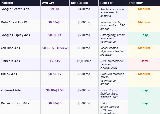
Task: Click the $1,000/mo minimum budget cell
Action: [x=84, y=61]
